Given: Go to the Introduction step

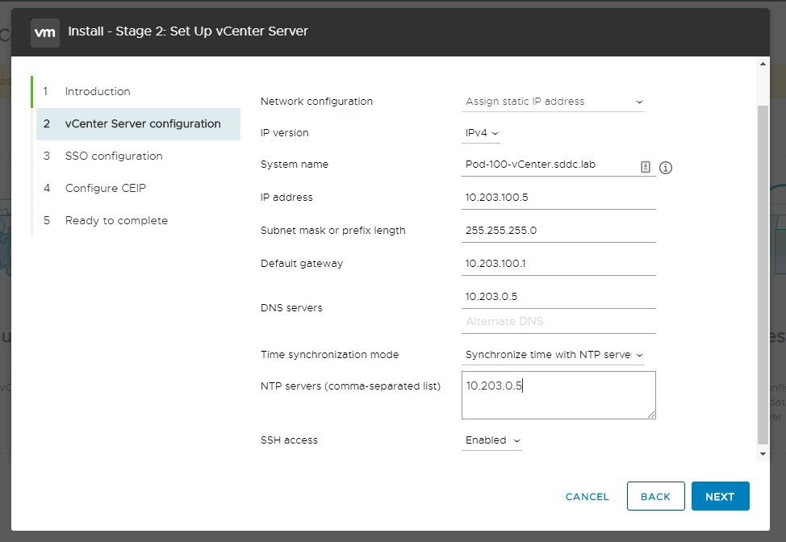Looking at the screenshot, I should coord(98,92).
